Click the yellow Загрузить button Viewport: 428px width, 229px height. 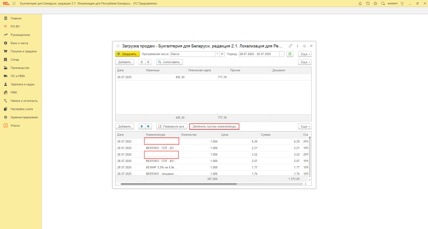pyautogui.click(x=127, y=54)
